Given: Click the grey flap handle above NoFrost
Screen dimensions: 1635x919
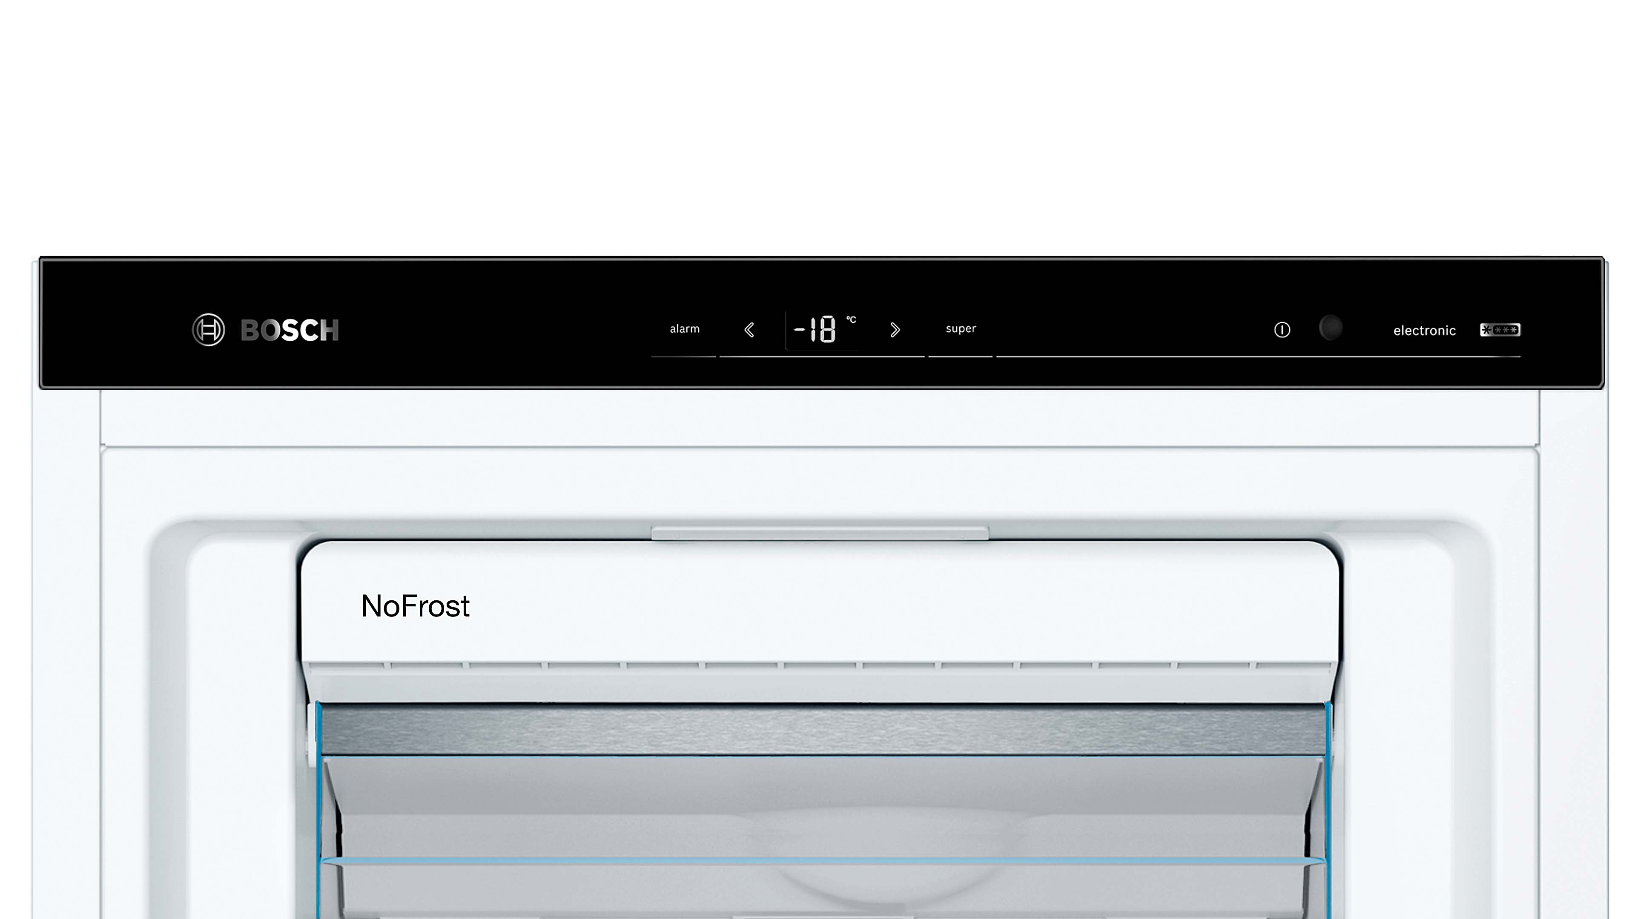Looking at the screenshot, I should click(820, 533).
